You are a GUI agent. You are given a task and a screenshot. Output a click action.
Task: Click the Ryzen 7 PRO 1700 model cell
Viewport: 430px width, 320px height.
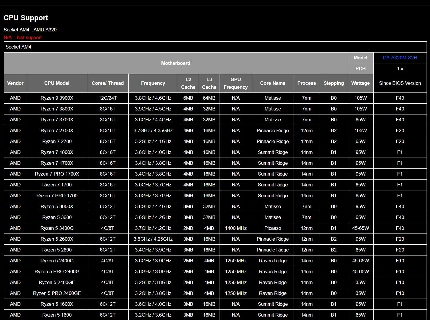click(57, 196)
